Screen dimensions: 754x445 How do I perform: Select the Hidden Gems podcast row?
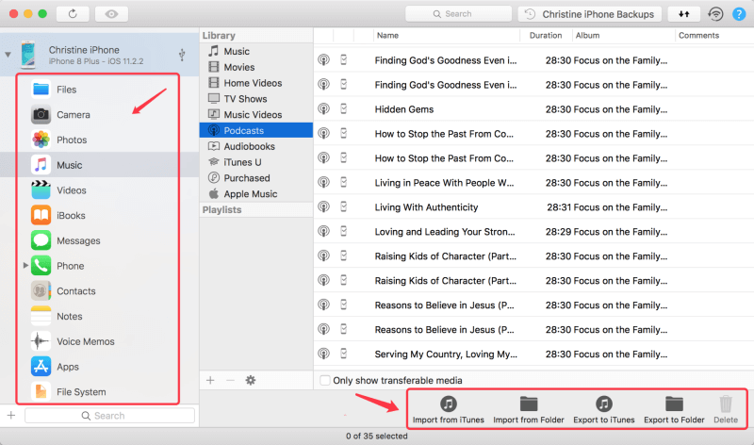tap(533, 109)
